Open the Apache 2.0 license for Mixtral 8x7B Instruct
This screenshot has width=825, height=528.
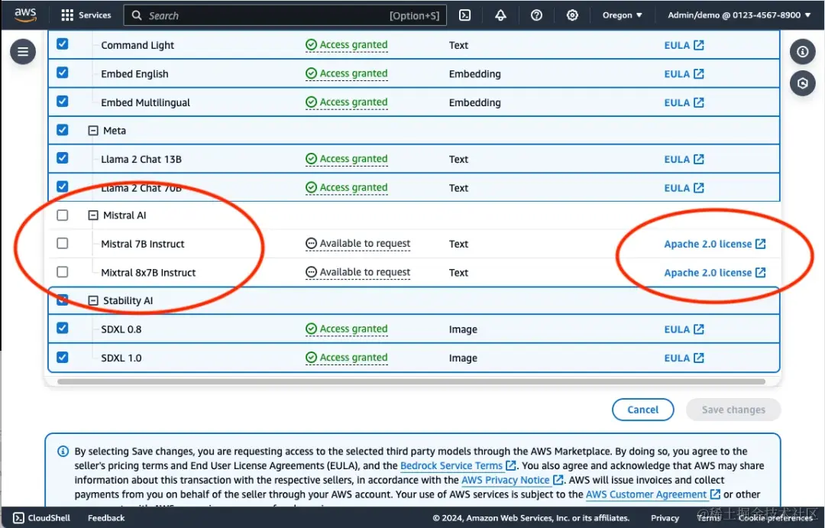click(x=707, y=273)
